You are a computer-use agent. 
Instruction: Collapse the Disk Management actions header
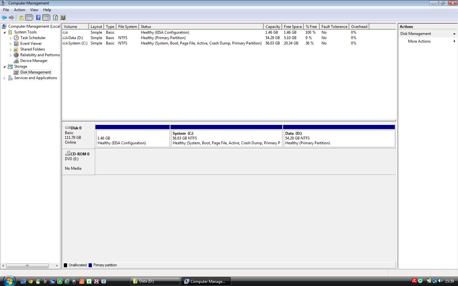click(x=454, y=33)
